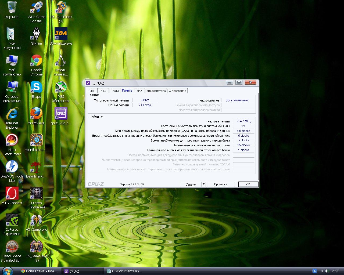
Task: Switch to the Chrome 'Новая тема' taskbar item
Action: point(39,271)
